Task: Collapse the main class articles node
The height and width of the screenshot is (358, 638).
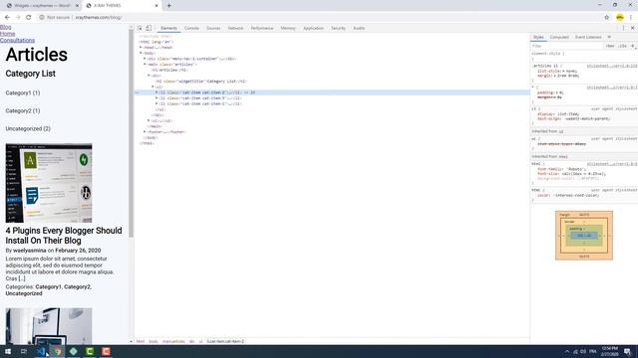Action: pos(145,64)
